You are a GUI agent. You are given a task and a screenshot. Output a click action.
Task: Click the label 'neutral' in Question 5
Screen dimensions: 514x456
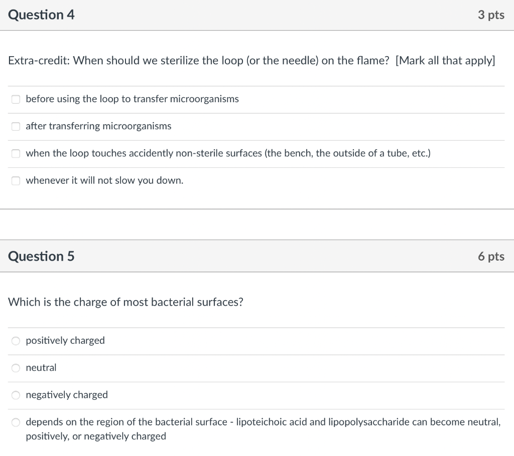tap(41, 368)
